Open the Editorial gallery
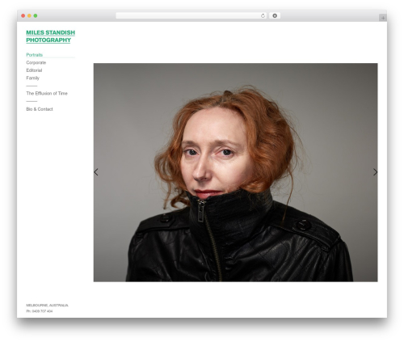The image size is (404, 342). pos(34,70)
